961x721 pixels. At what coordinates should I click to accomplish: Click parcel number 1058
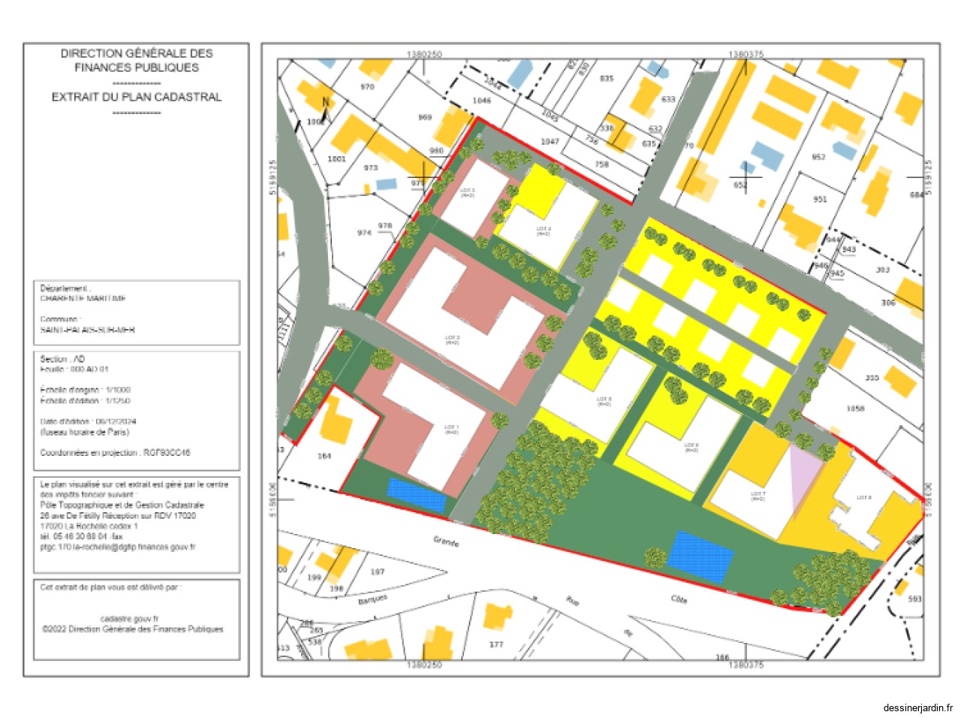[x=855, y=409]
